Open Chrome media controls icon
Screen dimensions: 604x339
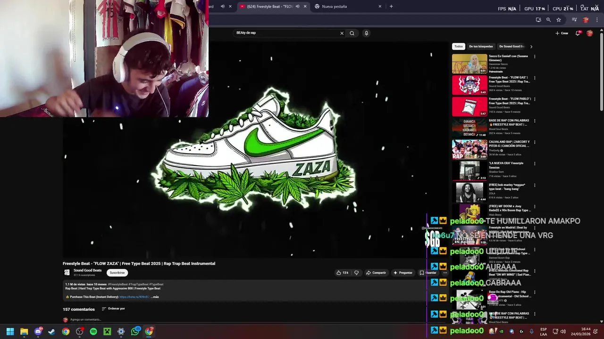pyautogui.click(x=574, y=20)
